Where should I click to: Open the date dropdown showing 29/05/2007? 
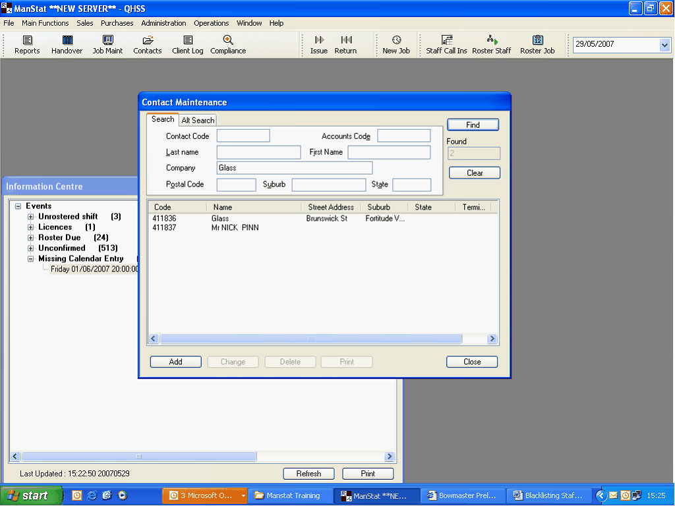click(664, 45)
